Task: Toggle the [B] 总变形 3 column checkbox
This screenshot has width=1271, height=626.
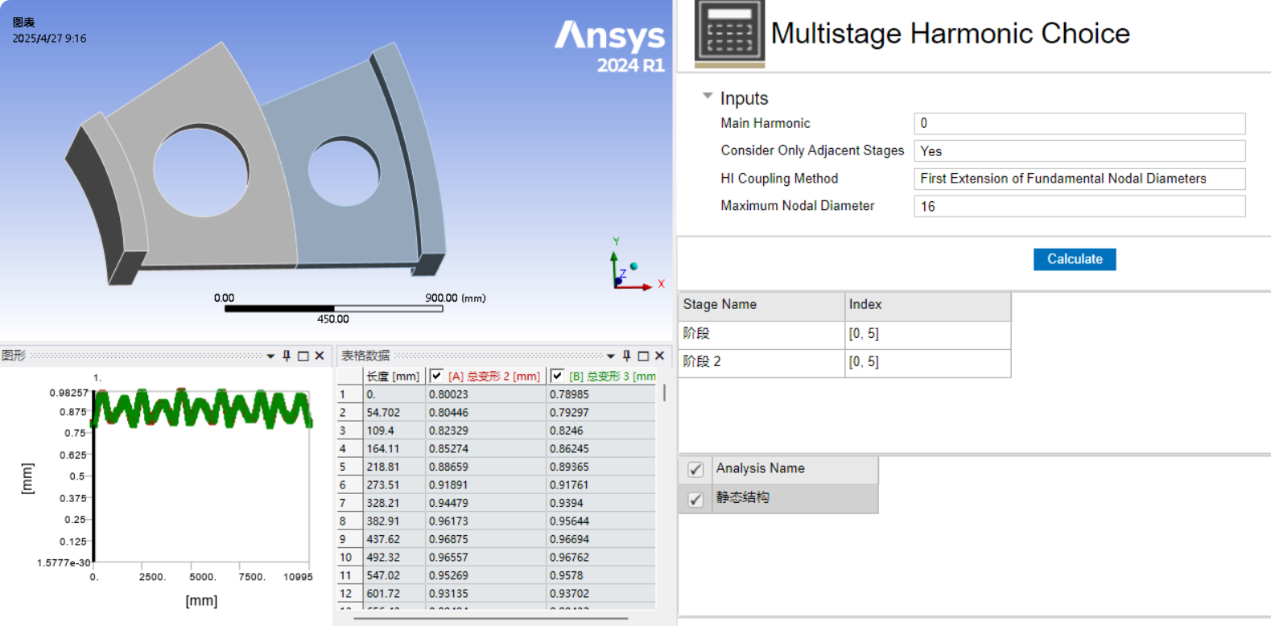Action: pyautogui.click(x=557, y=376)
